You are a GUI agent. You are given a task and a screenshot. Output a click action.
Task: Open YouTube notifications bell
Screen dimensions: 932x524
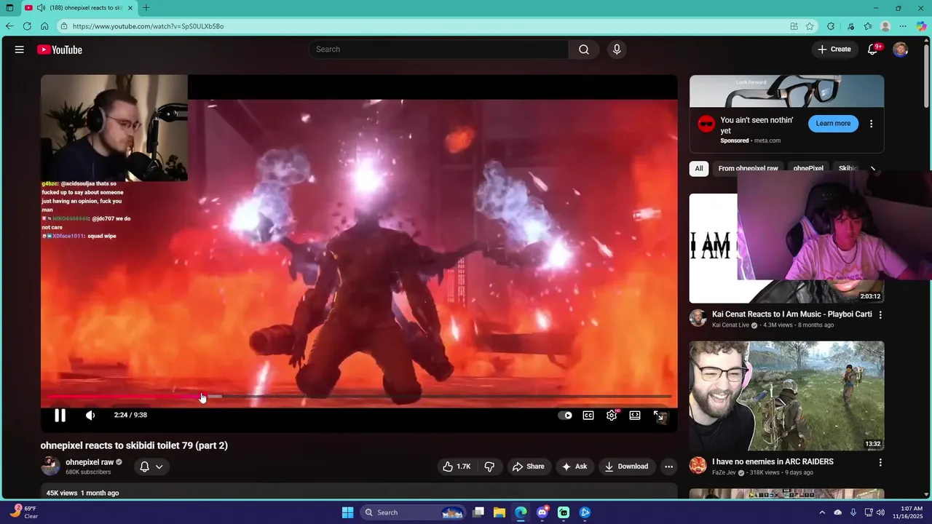click(872, 49)
